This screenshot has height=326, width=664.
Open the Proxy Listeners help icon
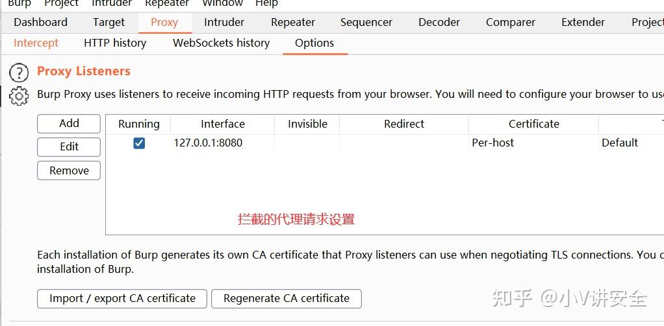click(x=19, y=73)
